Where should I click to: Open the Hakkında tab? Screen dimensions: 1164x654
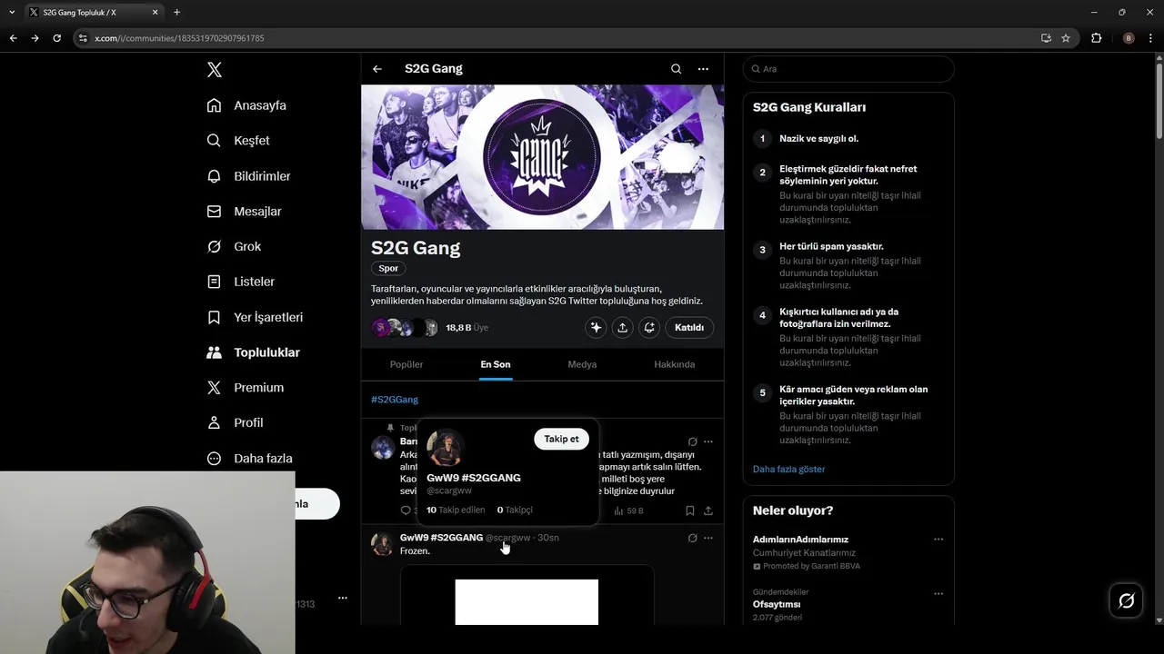tap(675, 364)
